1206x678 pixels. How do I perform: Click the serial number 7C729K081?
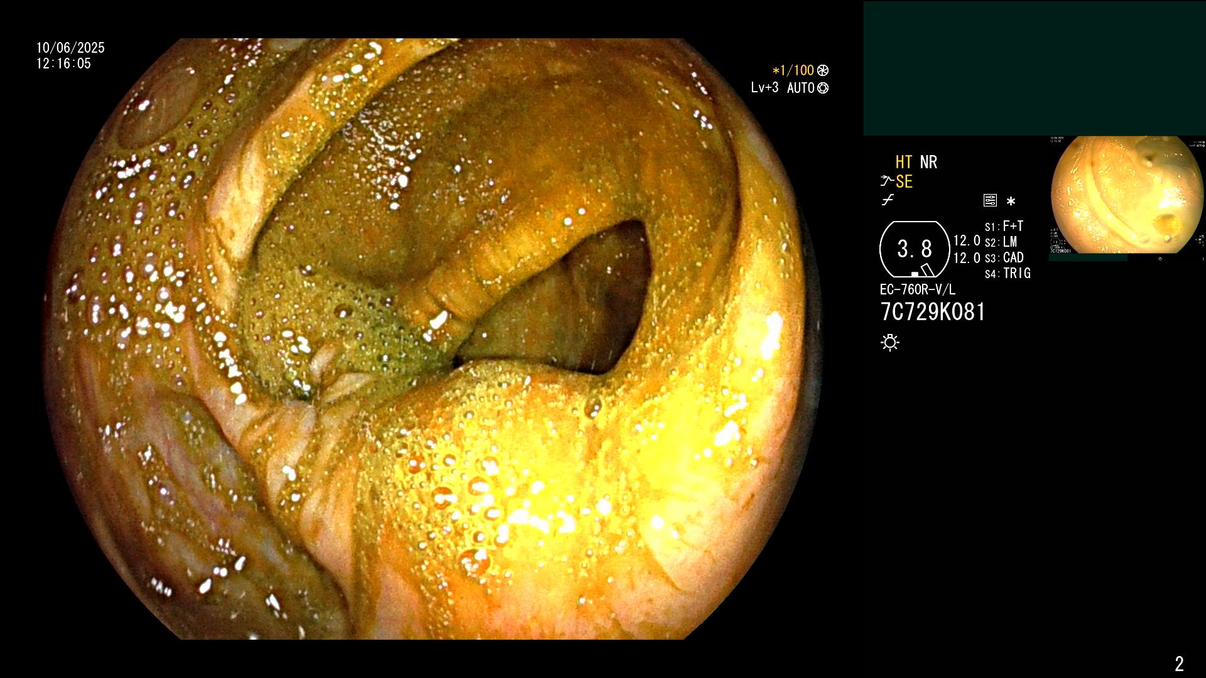click(x=933, y=312)
